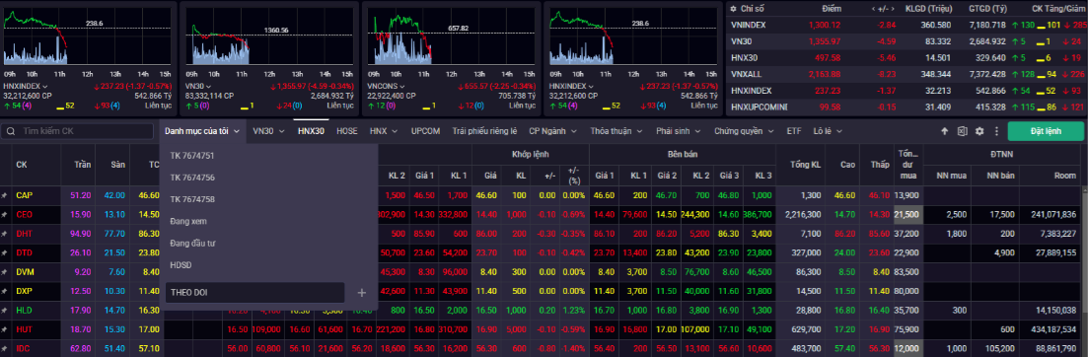Expand the VN30 dropdown

268,131
